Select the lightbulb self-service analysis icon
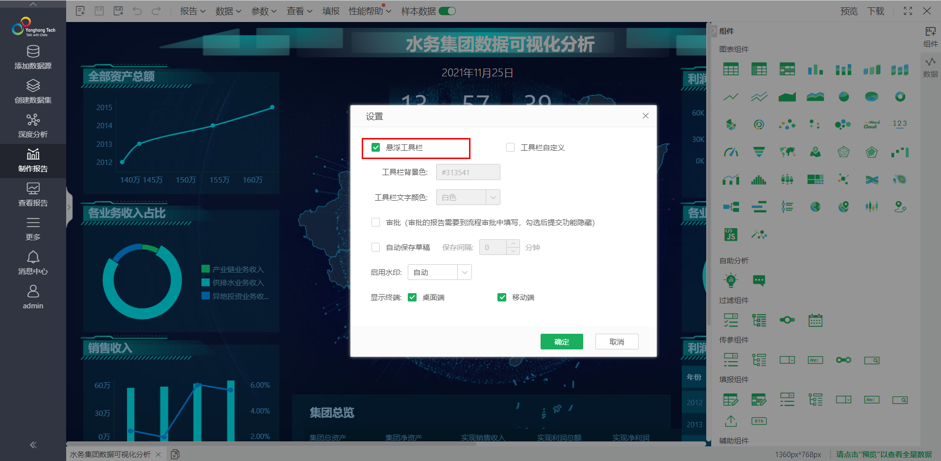The width and height of the screenshot is (941, 461). (x=731, y=280)
